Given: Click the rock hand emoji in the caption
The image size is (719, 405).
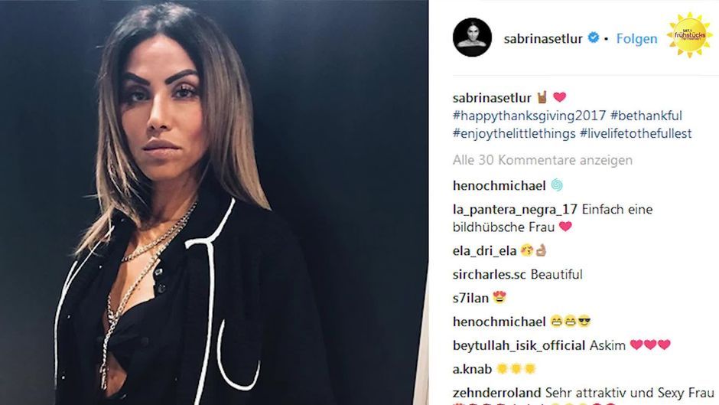Looking at the screenshot, I should click(x=542, y=97).
